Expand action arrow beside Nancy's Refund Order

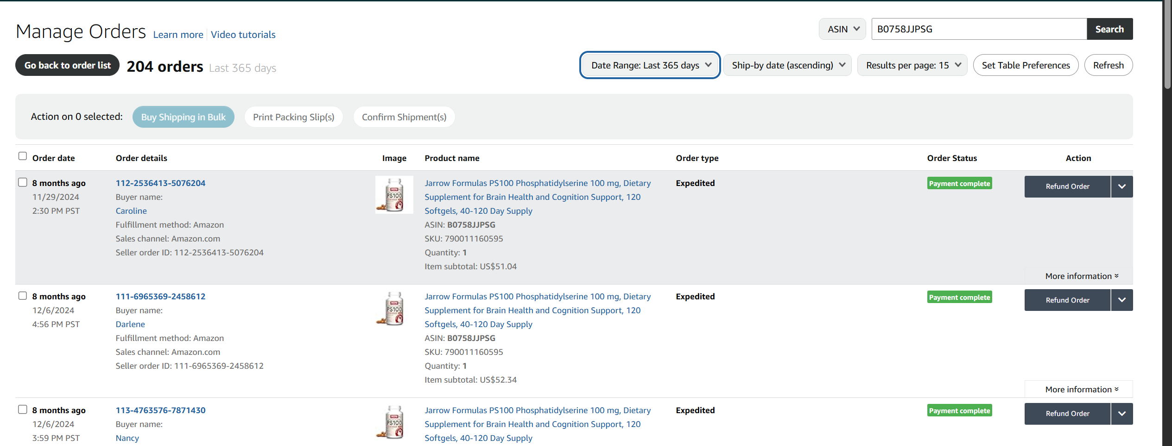tap(1122, 414)
